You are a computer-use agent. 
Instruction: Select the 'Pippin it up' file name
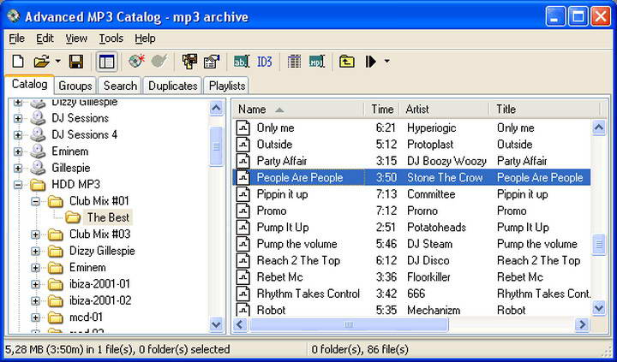tap(282, 194)
